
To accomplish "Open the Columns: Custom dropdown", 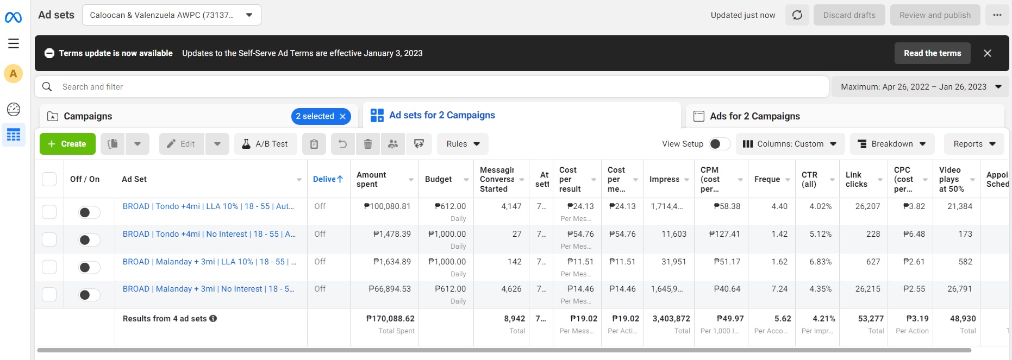I will tap(790, 144).
